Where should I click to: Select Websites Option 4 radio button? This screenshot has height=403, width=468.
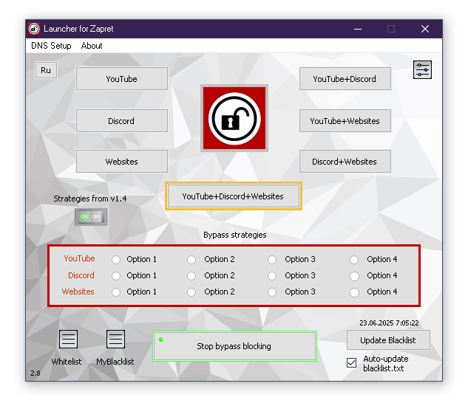tap(354, 292)
